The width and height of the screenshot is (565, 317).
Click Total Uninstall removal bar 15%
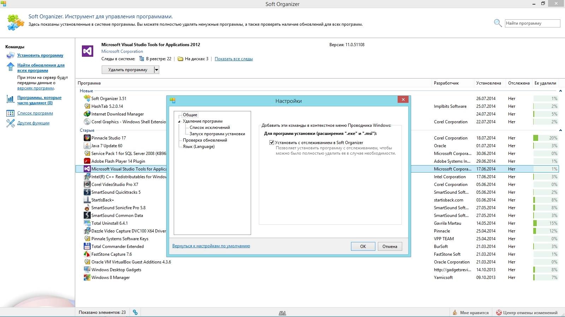[x=546, y=223]
